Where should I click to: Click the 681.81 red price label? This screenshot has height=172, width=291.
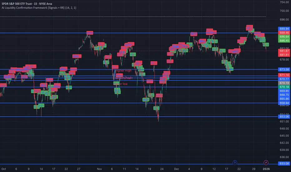(284, 55)
